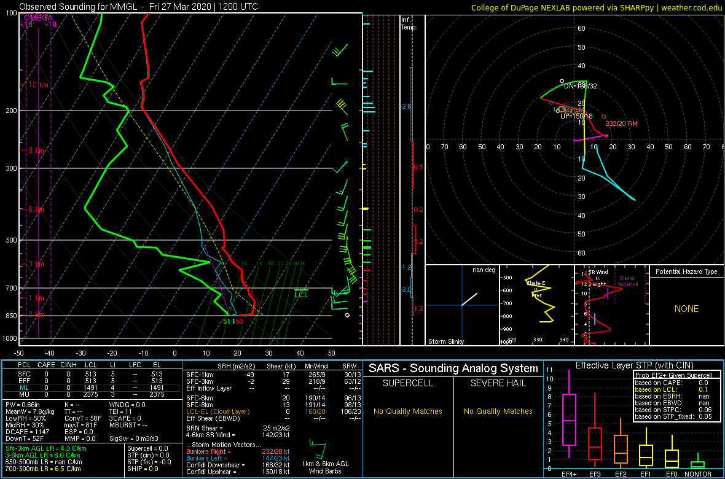The height and width of the screenshot is (479, 725).
Task: Click Corfidi Upshear = 150/18 kt
Action: 238,472
